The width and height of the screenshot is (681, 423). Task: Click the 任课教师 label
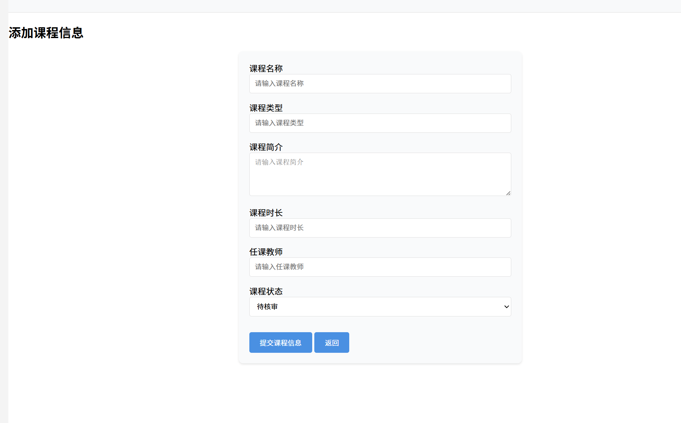266,252
